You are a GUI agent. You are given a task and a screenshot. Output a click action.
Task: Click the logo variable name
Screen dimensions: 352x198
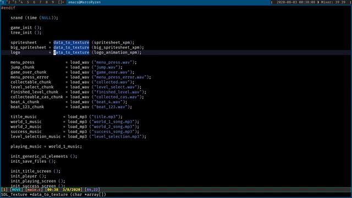pos(15,52)
